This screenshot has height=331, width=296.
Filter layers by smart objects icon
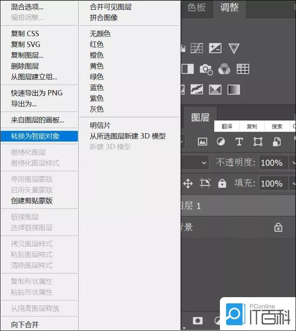click(277, 142)
